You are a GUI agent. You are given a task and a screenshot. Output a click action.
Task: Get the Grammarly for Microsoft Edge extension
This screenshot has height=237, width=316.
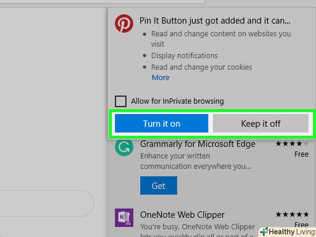coord(158,185)
